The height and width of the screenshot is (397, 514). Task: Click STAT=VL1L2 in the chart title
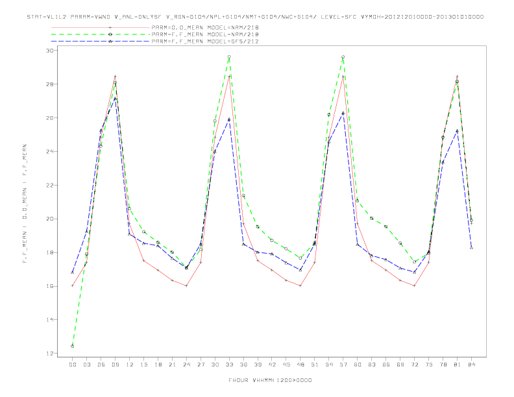tap(47, 17)
